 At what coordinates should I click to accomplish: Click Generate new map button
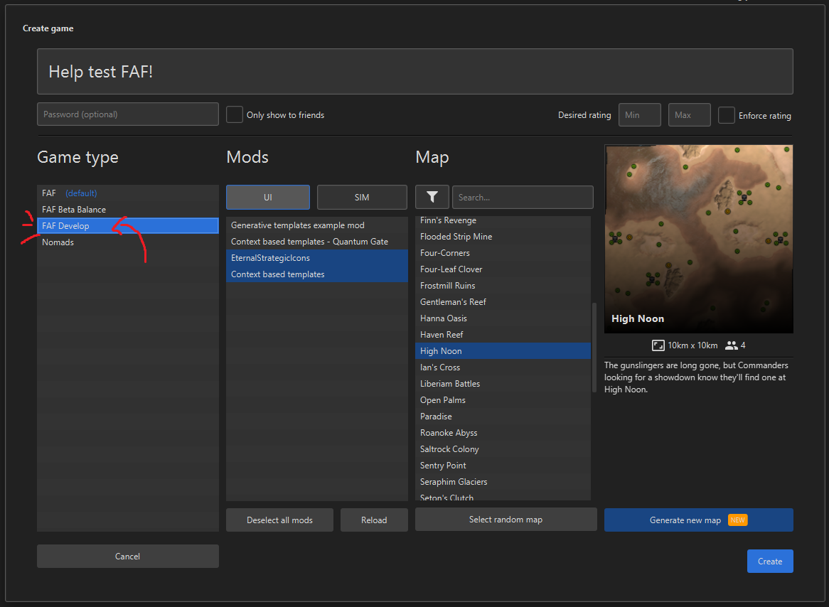pos(698,520)
